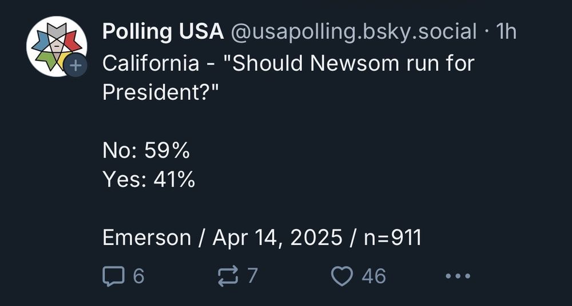The height and width of the screenshot is (306, 572).
Task: Click the word "California" in the post
Action: tap(150, 64)
